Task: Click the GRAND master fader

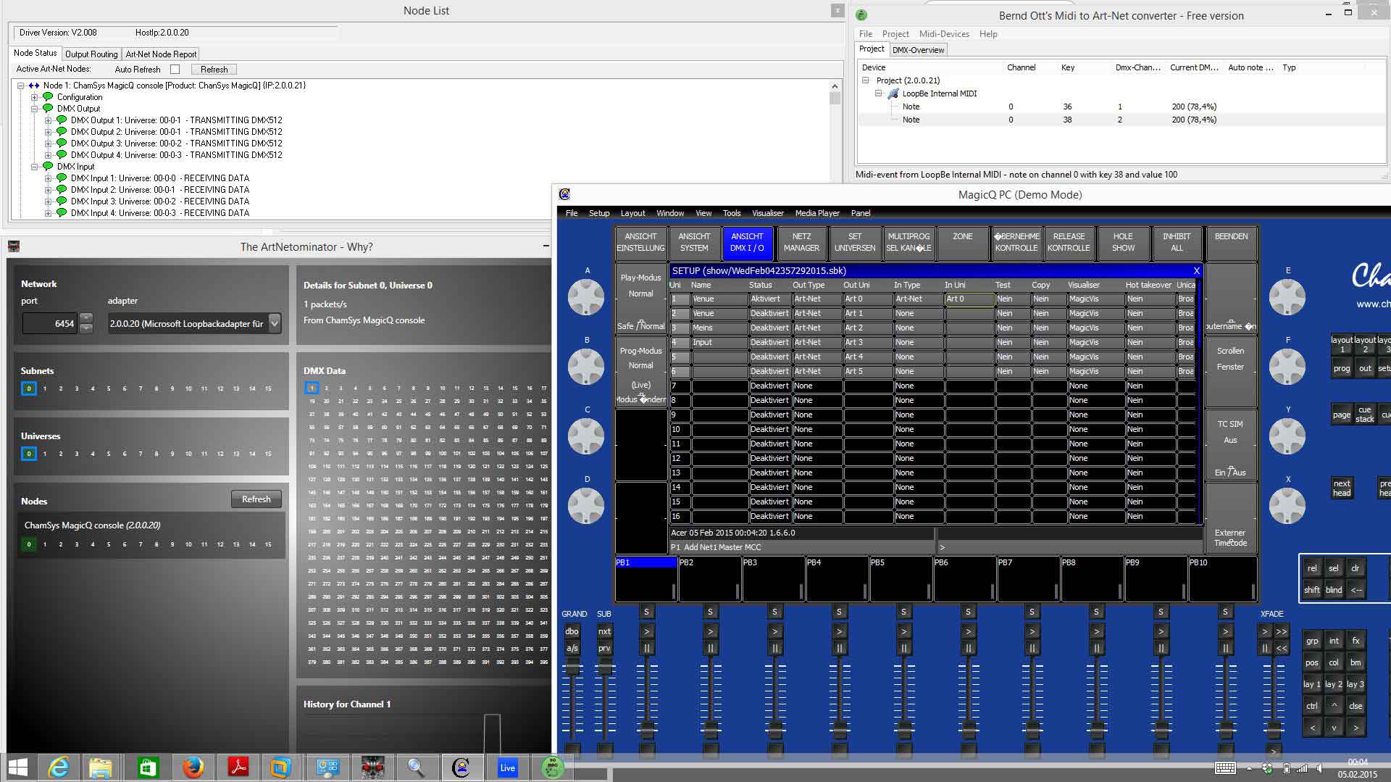Action: tap(572, 667)
